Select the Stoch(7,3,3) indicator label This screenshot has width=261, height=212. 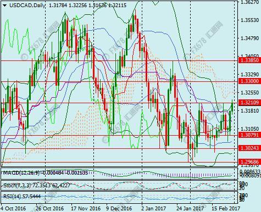pyautogui.click(x=17, y=186)
